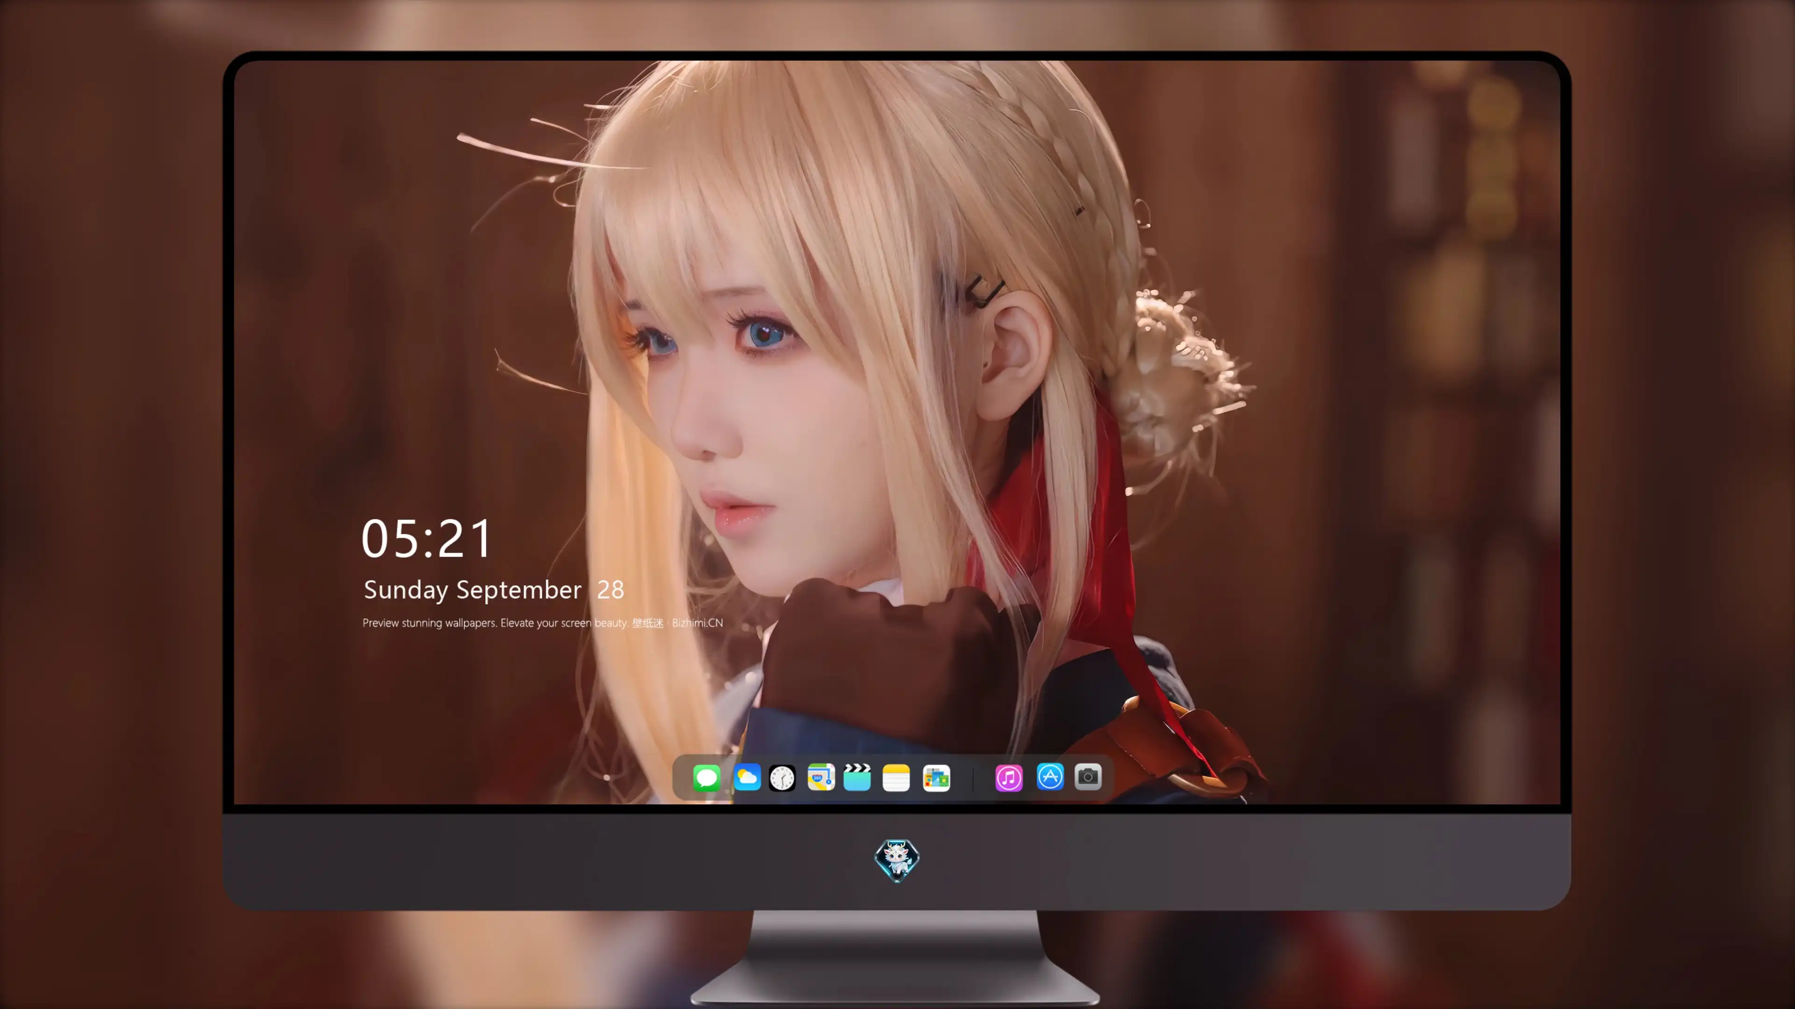
Task: Open the Camera app in the dock
Action: [1088, 777]
